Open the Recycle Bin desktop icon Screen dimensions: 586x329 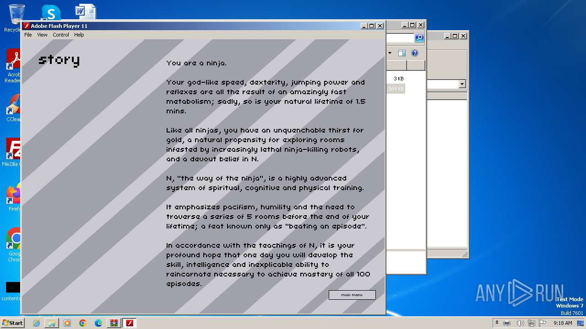[16, 18]
